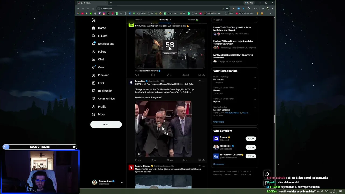Follow Mike Seidel
The width and height of the screenshot is (345, 194).
(251, 147)
